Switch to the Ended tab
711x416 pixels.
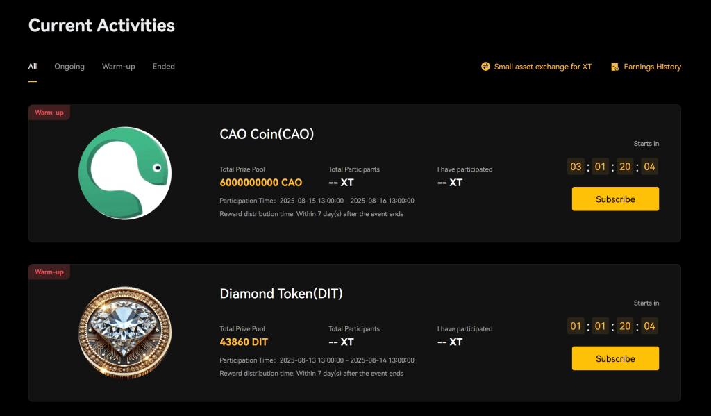(164, 67)
